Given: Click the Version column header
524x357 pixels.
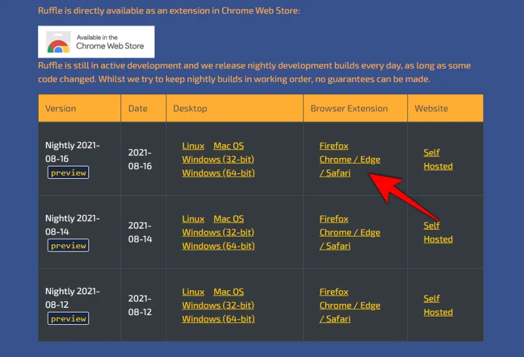Looking at the screenshot, I should pyautogui.click(x=79, y=108).
